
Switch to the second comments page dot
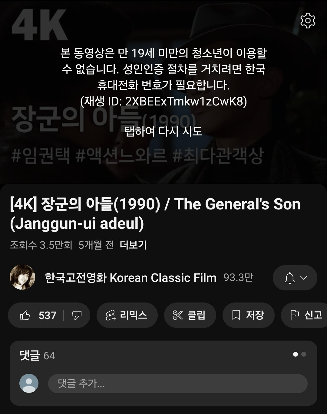304,354
